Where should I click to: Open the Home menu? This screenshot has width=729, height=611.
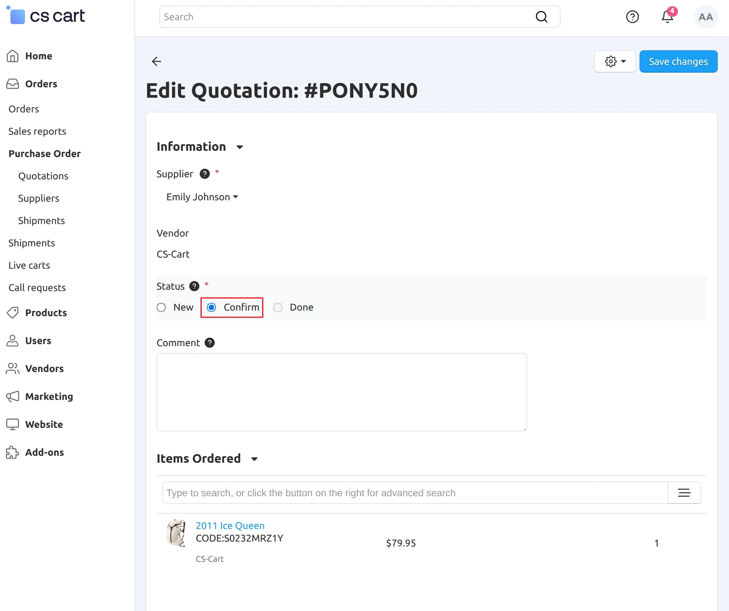pyautogui.click(x=38, y=56)
